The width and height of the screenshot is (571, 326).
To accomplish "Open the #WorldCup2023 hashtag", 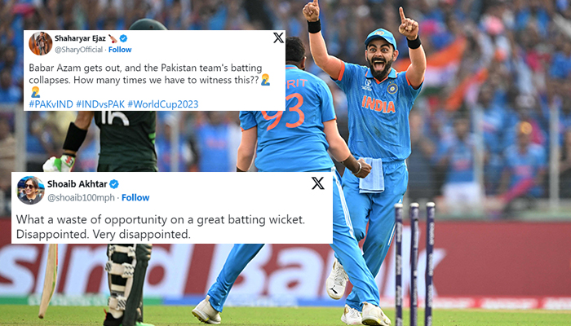I will pyautogui.click(x=163, y=104).
